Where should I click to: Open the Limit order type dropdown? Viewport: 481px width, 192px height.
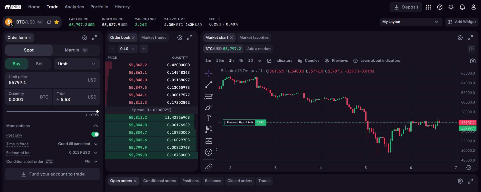[x=77, y=64]
